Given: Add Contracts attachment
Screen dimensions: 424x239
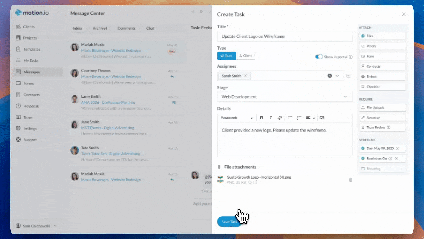Looking at the screenshot, I should [x=382, y=66].
